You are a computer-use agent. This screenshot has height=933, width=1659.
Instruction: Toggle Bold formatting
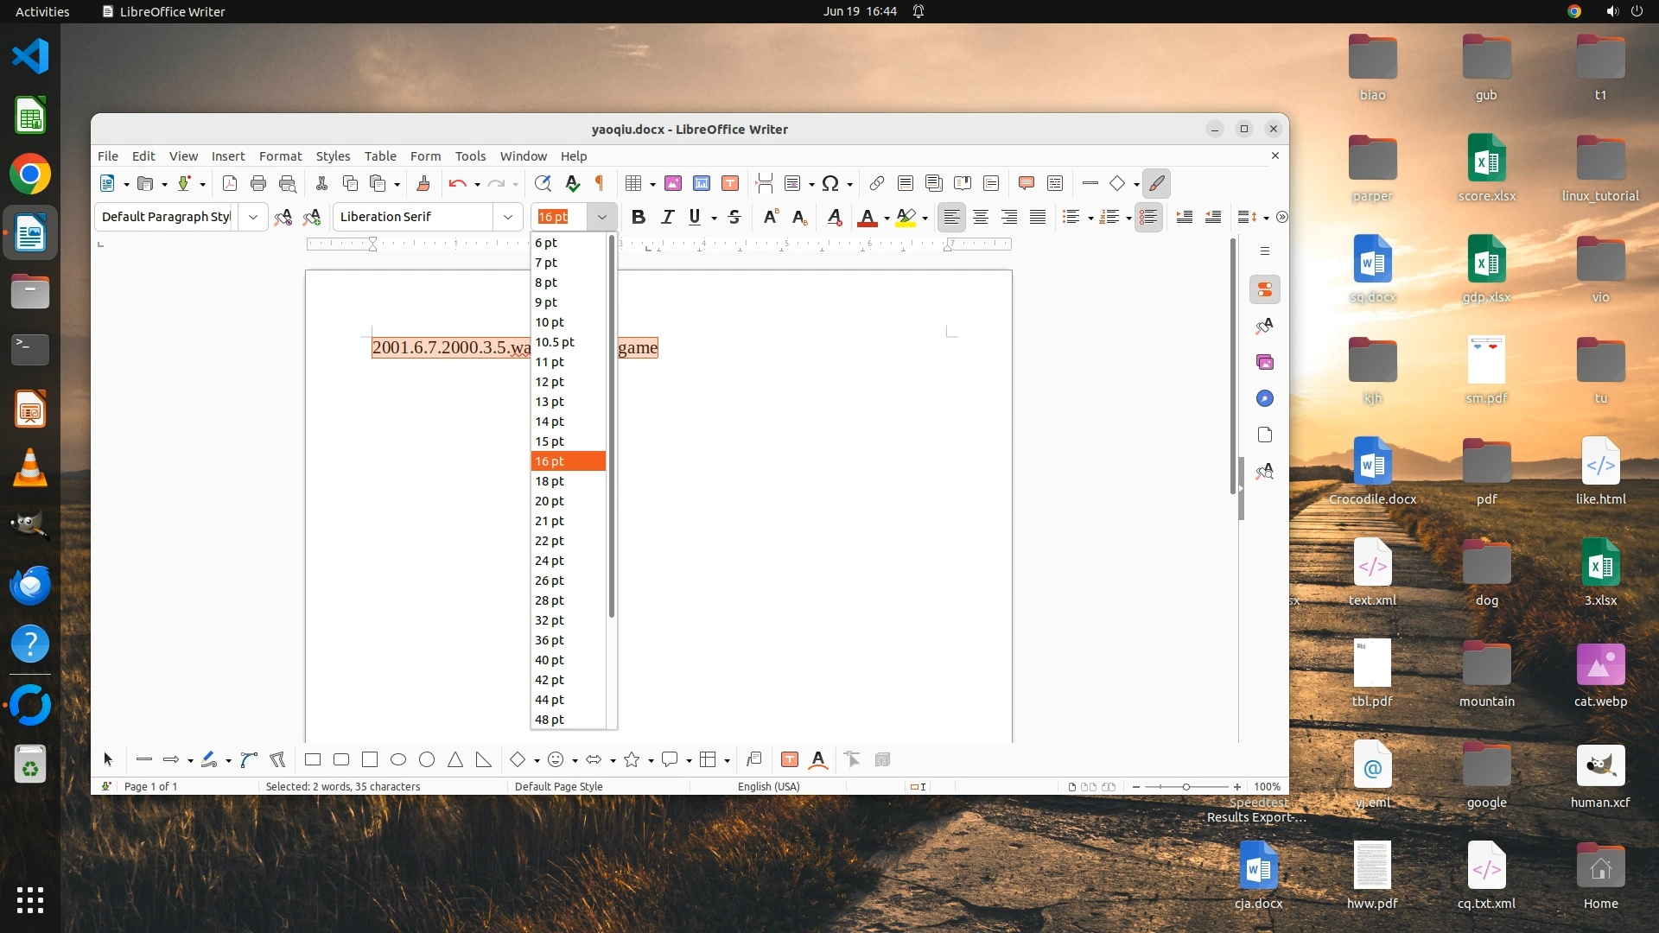pyautogui.click(x=639, y=217)
